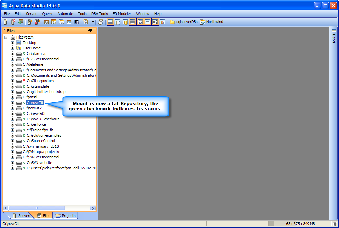
Task: Toggle the highlighted table grid button
Action: coord(132,22)
